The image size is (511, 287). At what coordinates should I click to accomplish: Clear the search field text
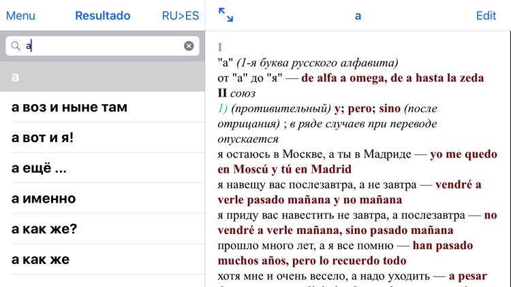tap(189, 46)
